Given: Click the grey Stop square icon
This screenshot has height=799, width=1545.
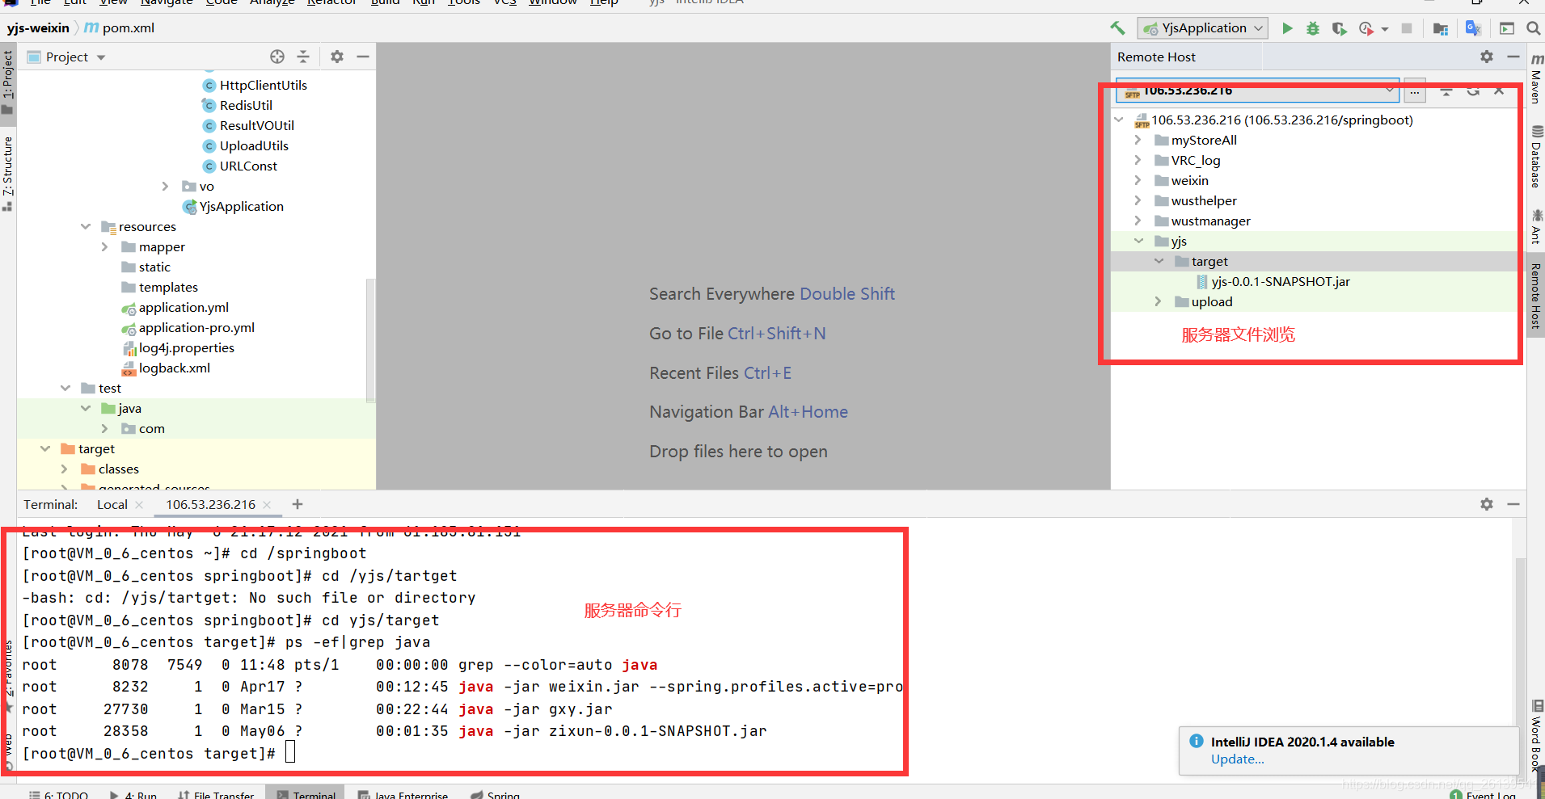Looking at the screenshot, I should 1407,28.
